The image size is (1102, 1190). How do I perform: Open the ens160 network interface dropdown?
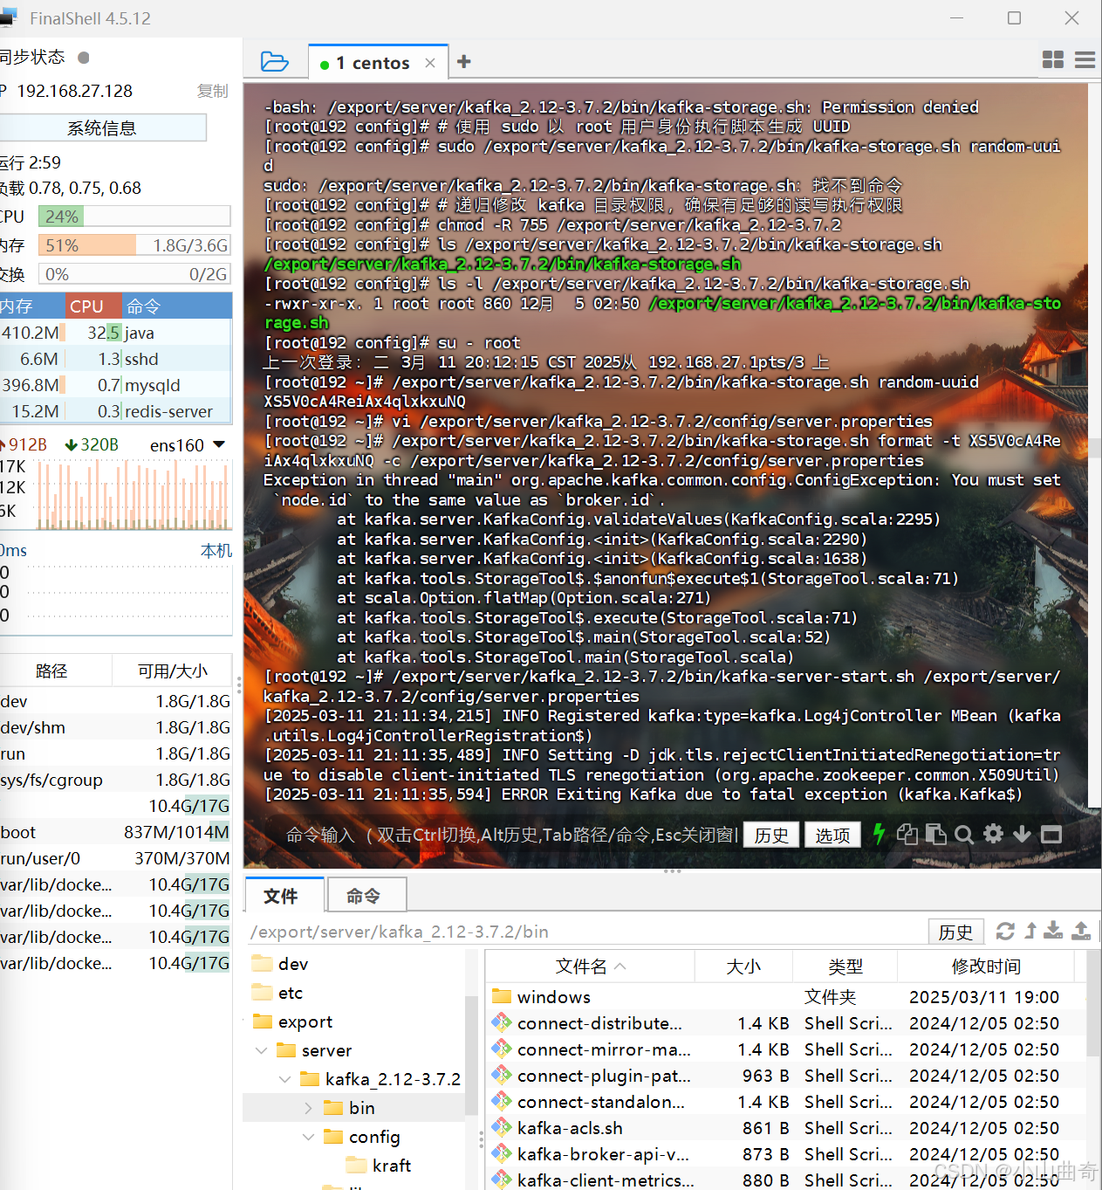click(x=219, y=444)
